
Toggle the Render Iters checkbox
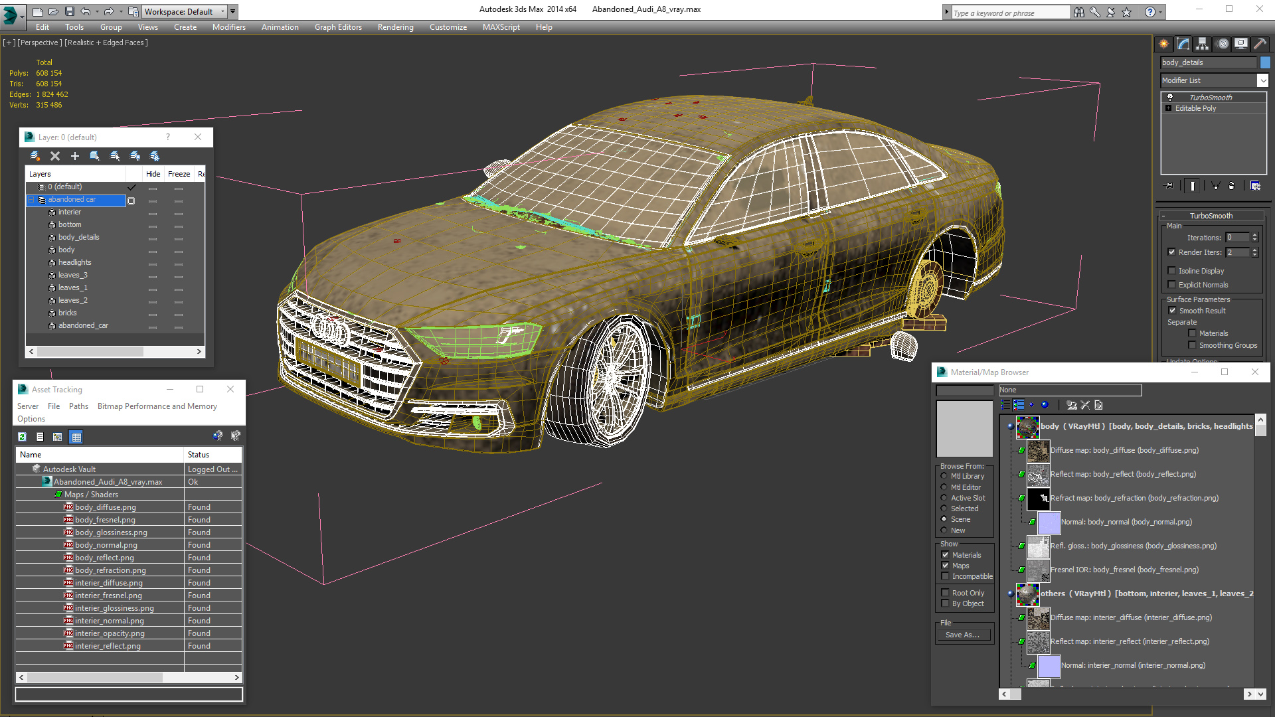(1172, 252)
